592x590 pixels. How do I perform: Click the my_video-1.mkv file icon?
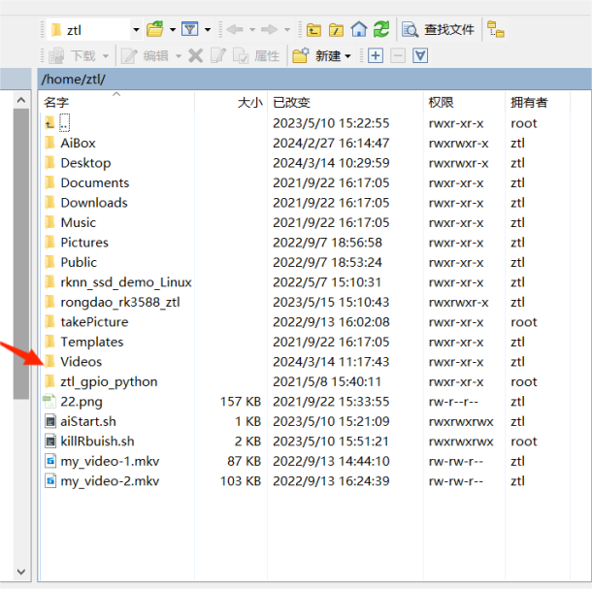point(50,461)
